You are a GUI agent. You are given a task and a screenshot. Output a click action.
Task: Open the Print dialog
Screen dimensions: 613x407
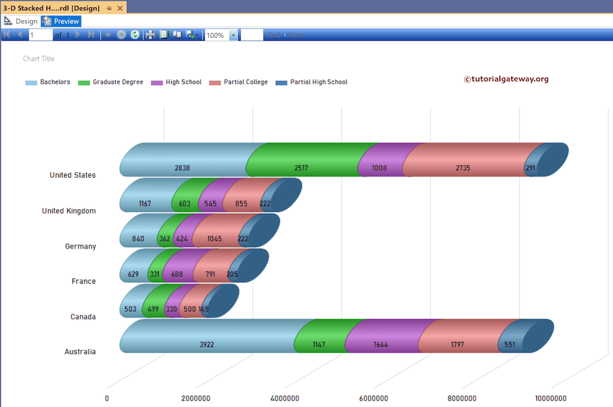[x=150, y=34]
